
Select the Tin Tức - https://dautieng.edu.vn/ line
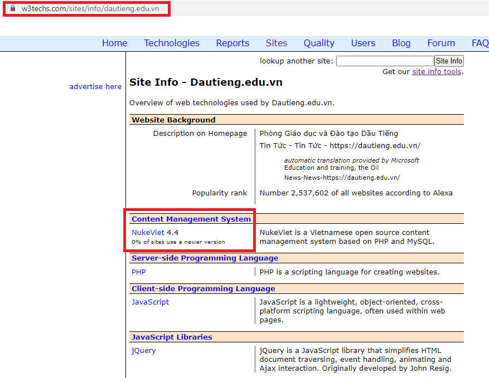coord(340,146)
